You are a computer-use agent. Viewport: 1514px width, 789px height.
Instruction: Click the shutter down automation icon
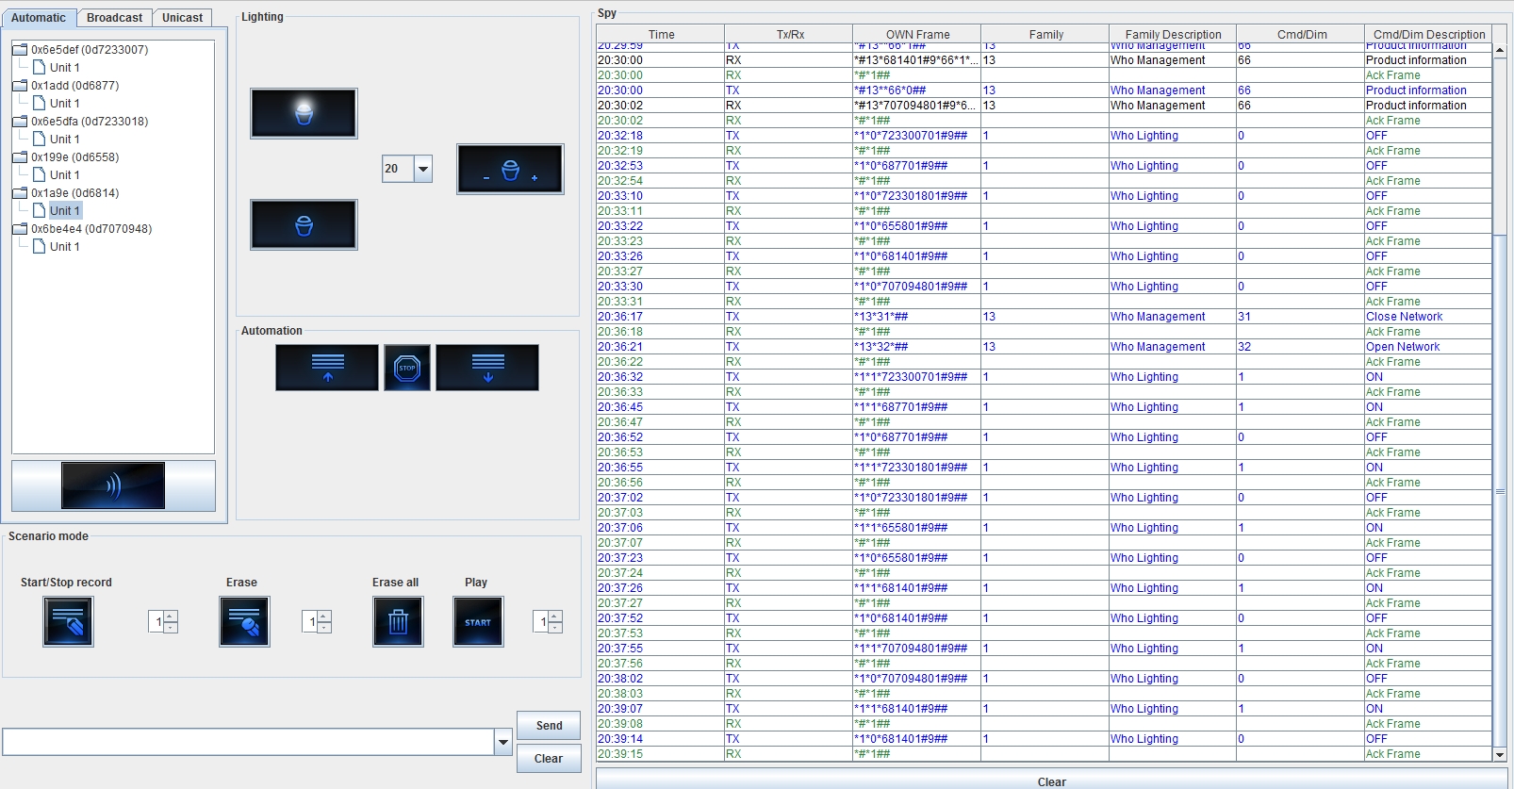tap(487, 367)
